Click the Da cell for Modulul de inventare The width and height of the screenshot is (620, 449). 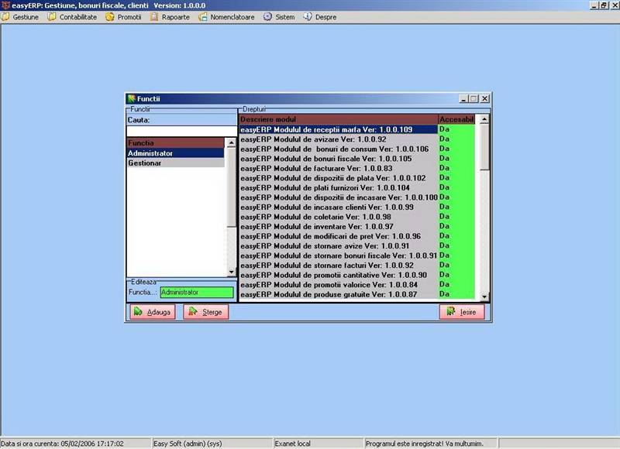(456, 226)
